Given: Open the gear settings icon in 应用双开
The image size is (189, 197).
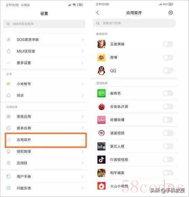Looking at the screenshot, I should [x=171, y=13].
